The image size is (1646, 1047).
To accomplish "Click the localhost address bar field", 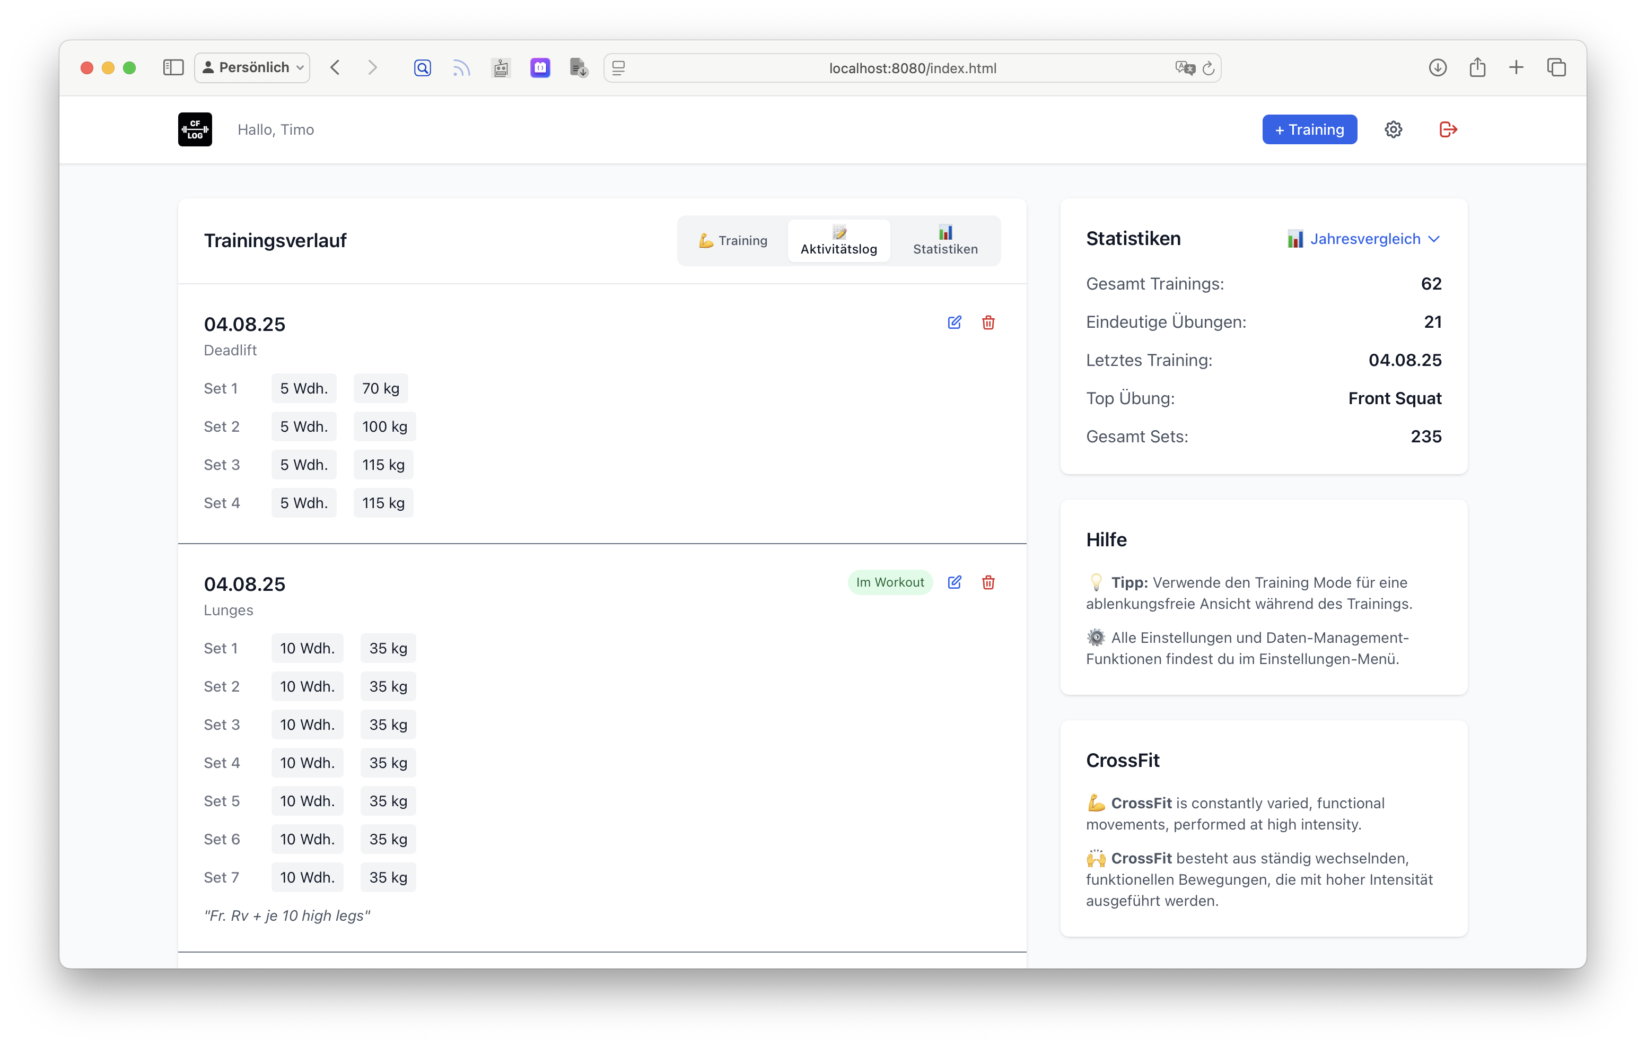I will [x=912, y=68].
